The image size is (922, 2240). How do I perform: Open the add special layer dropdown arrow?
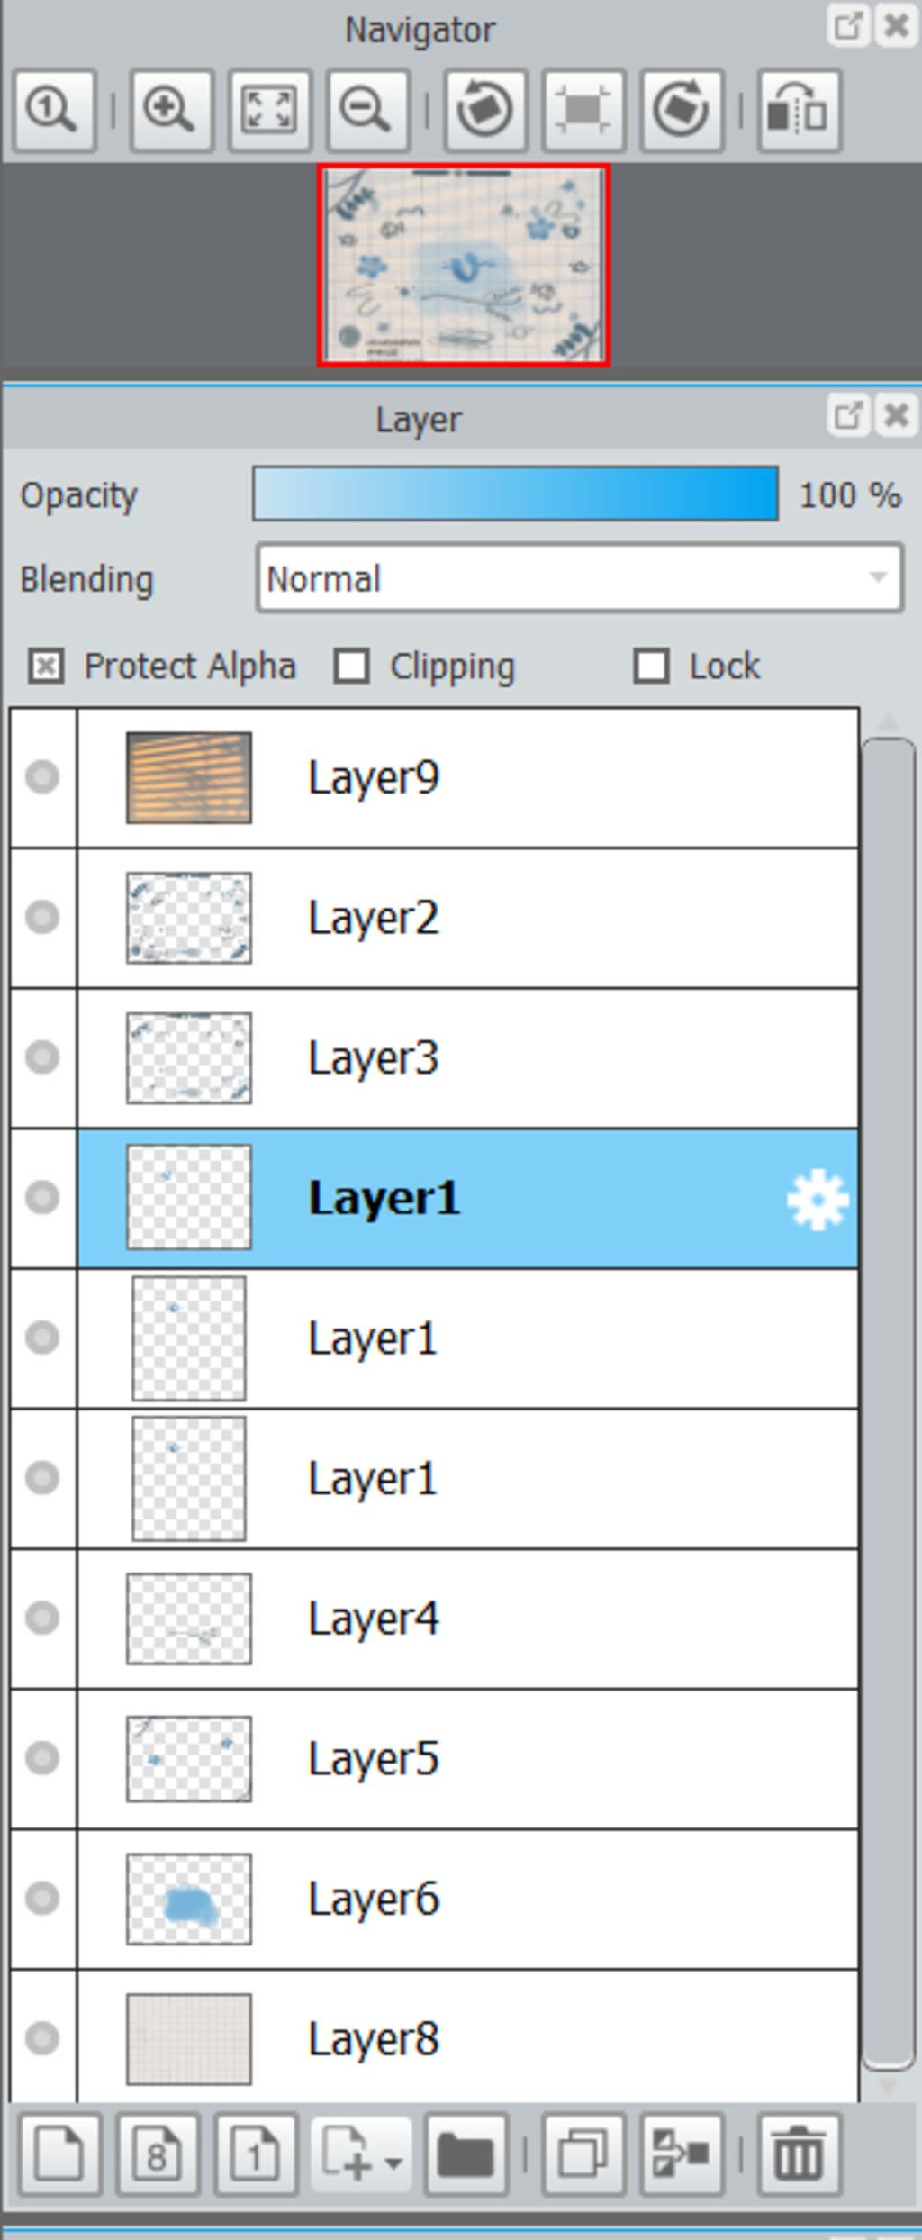tap(393, 2162)
